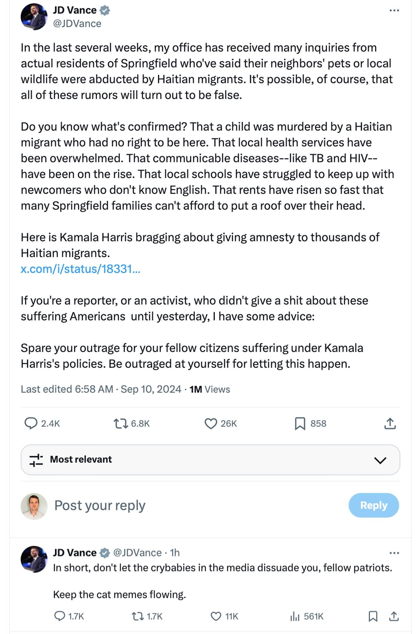
Task: Open the x.com status link
Action: tap(80, 269)
